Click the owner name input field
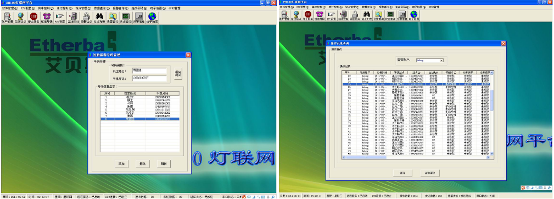The image size is (554, 199). (149, 70)
